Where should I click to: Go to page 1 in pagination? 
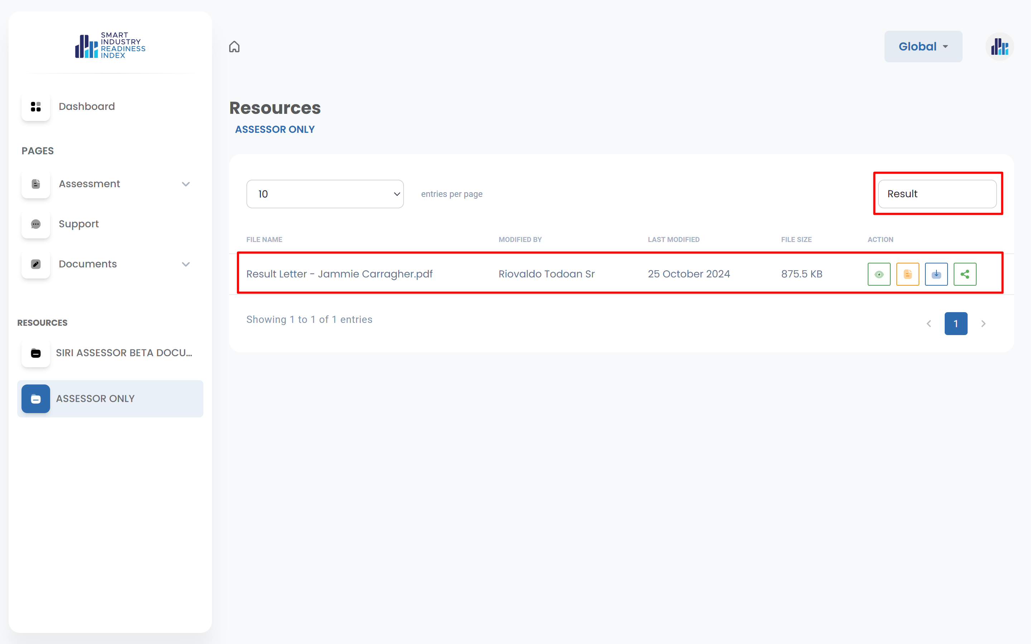click(x=955, y=324)
